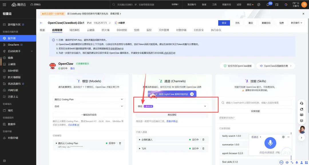Expand the 飞书 channel row
This screenshot has height=165, width=309.
tap(140, 148)
